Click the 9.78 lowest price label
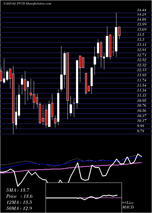Viewport: 152px width, 213px height. coord(140,131)
